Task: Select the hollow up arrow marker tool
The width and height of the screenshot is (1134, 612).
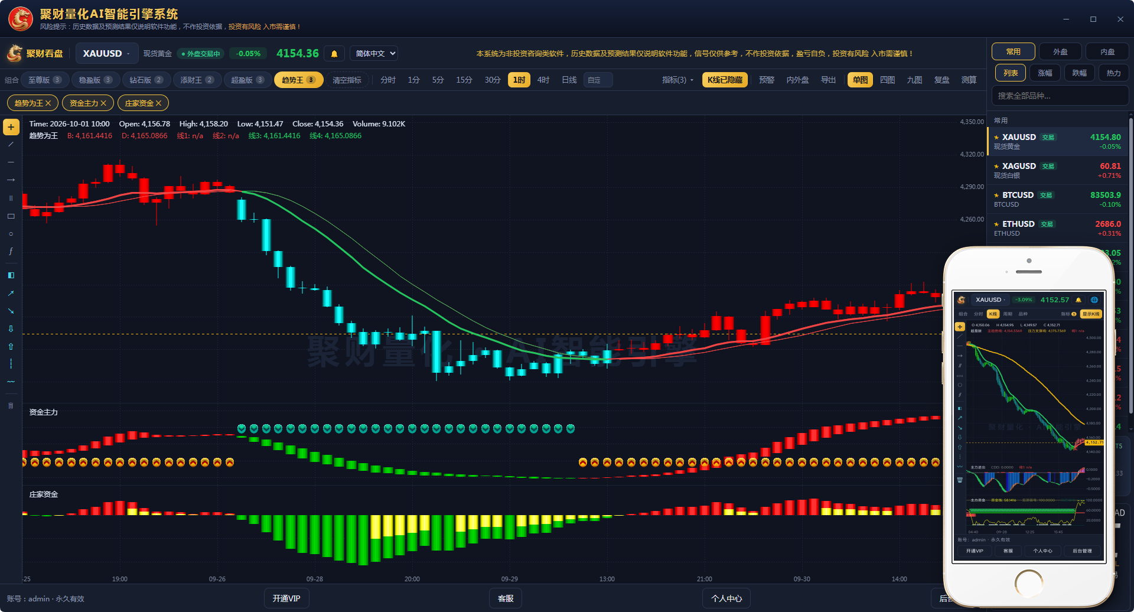Action: pyautogui.click(x=11, y=346)
